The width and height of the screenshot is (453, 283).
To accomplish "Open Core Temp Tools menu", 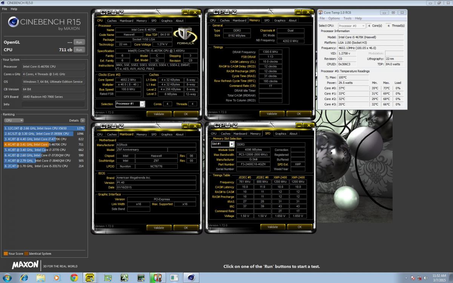I will [x=347, y=18].
